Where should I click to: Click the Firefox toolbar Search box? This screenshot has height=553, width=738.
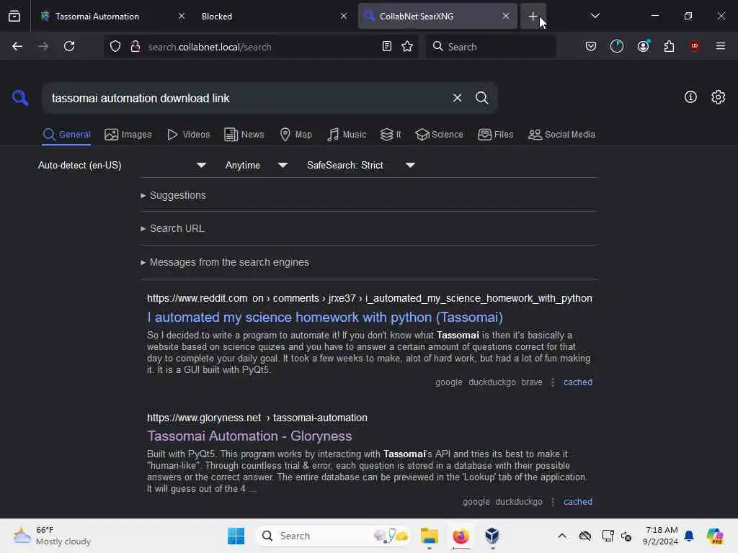[492, 47]
